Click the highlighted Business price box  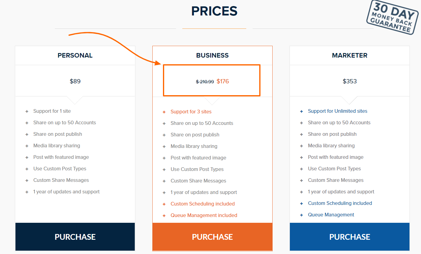coord(211,80)
